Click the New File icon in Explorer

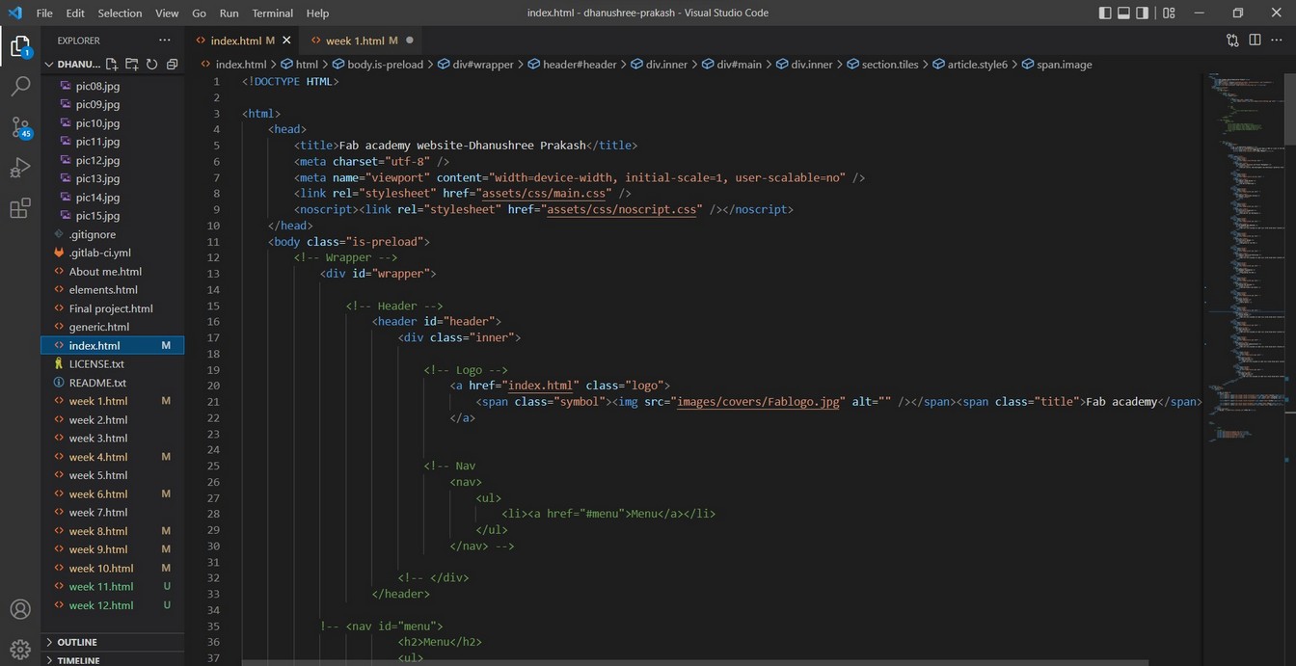(x=112, y=65)
